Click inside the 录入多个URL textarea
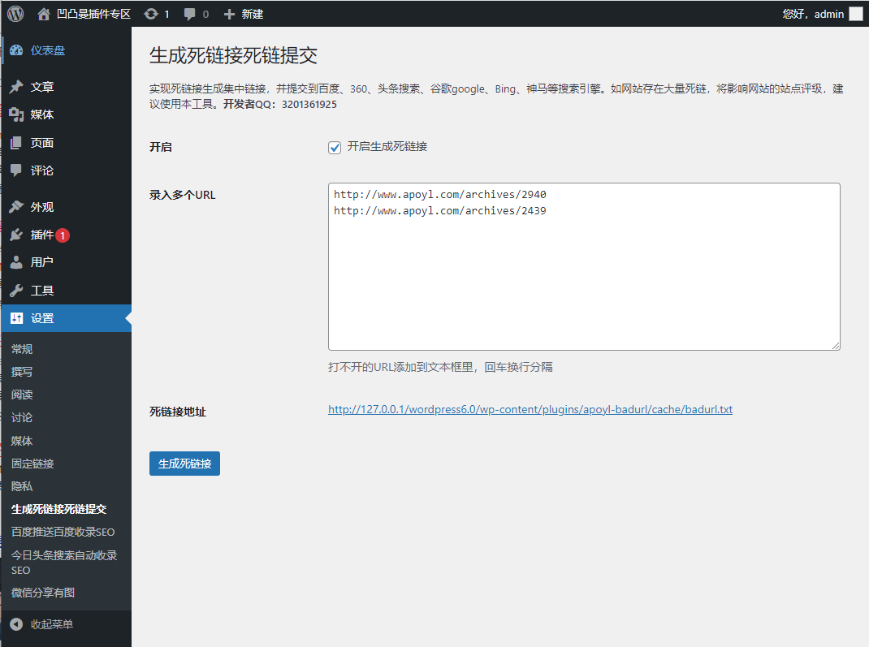The width and height of the screenshot is (869, 647). (x=584, y=266)
